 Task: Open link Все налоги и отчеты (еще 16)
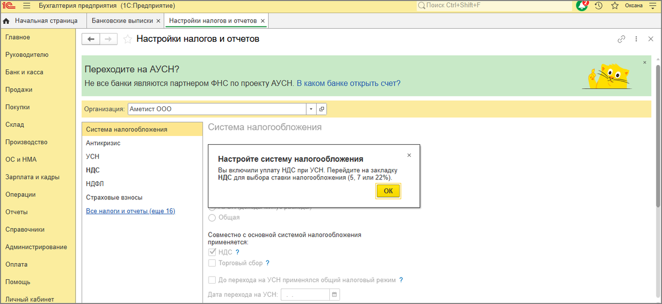pyautogui.click(x=131, y=211)
